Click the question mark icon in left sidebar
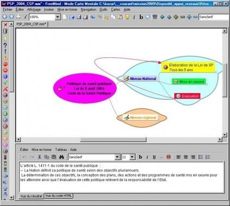Screen dimensions: 230x206 pos(5,45)
